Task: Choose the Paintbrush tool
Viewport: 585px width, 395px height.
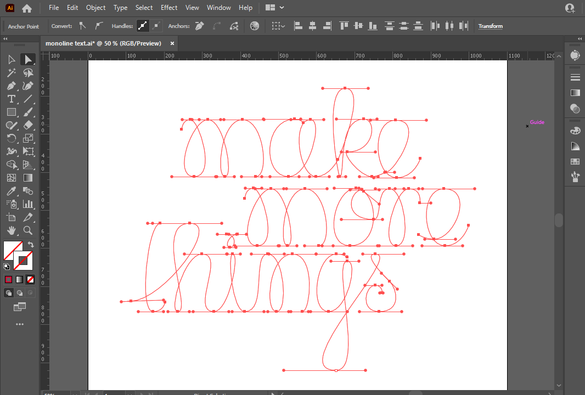Action: click(28, 112)
